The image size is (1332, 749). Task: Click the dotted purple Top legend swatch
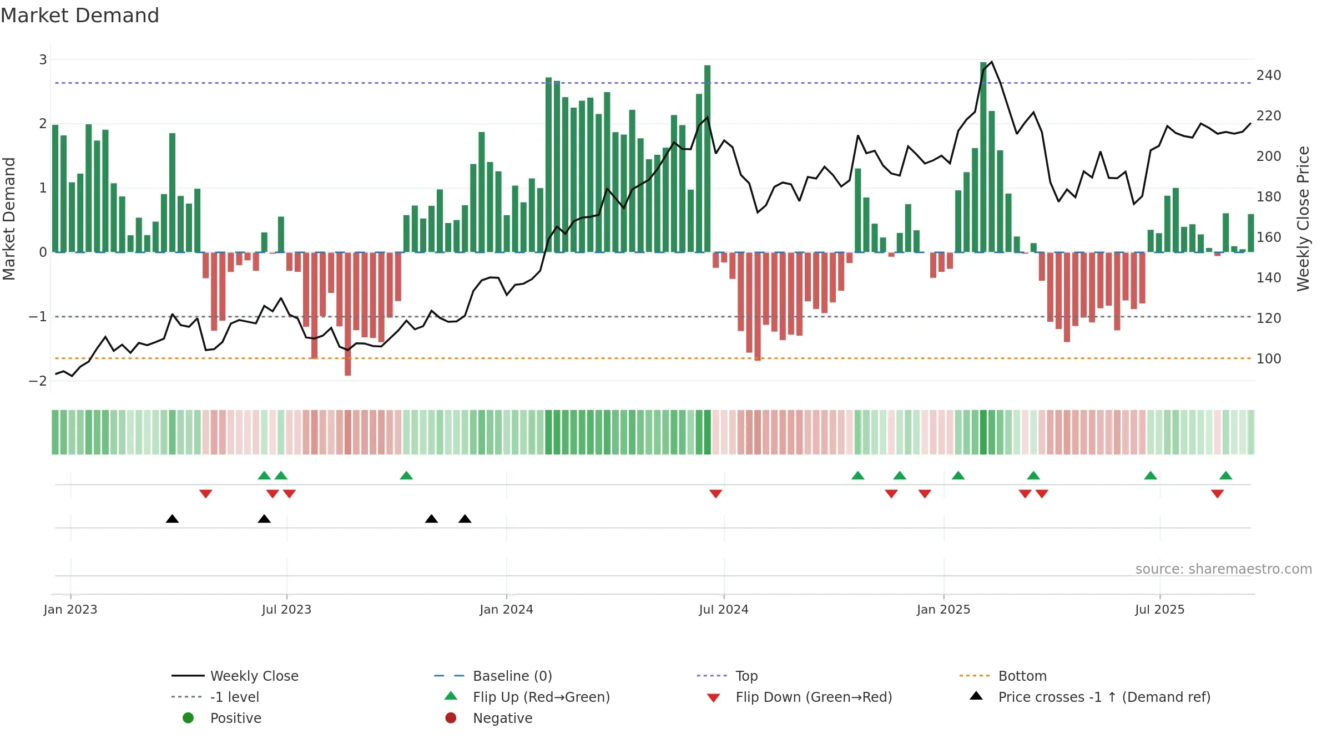coord(712,676)
